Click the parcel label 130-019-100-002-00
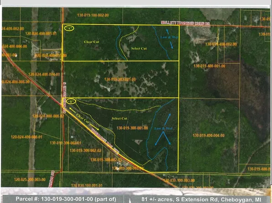The width and height of the screenshot is (272, 203). point(93,15)
